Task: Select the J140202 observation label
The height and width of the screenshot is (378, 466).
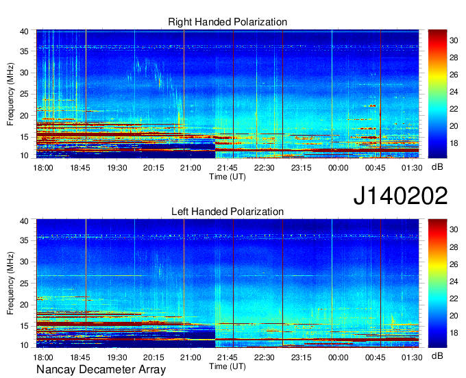Action: point(400,196)
